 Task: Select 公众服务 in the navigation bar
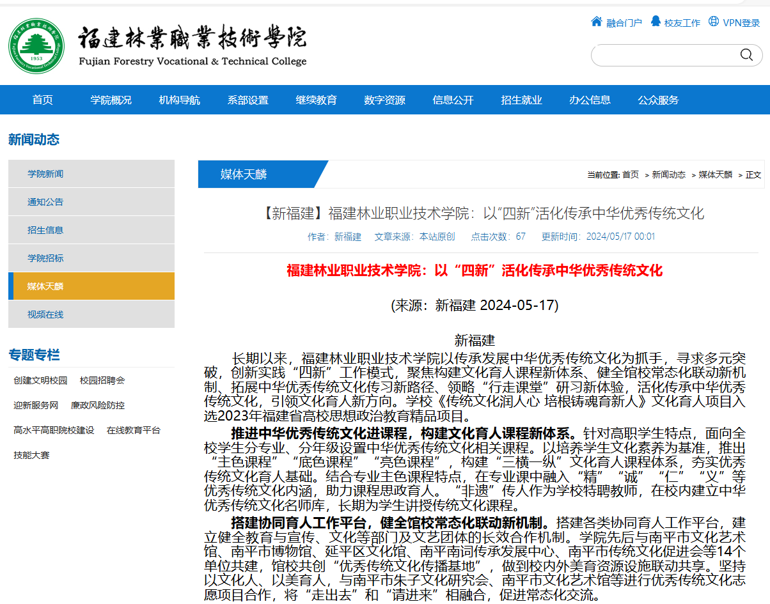pos(658,100)
